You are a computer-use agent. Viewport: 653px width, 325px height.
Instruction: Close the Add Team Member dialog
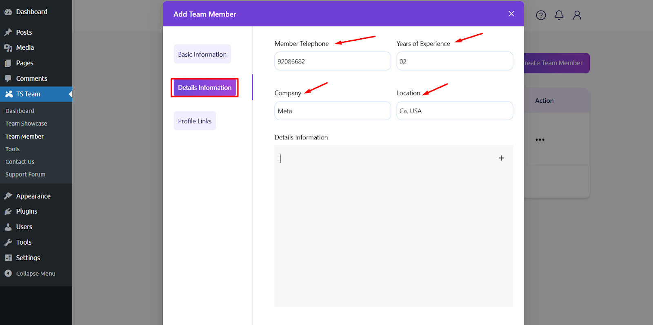(x=511, y=14)
